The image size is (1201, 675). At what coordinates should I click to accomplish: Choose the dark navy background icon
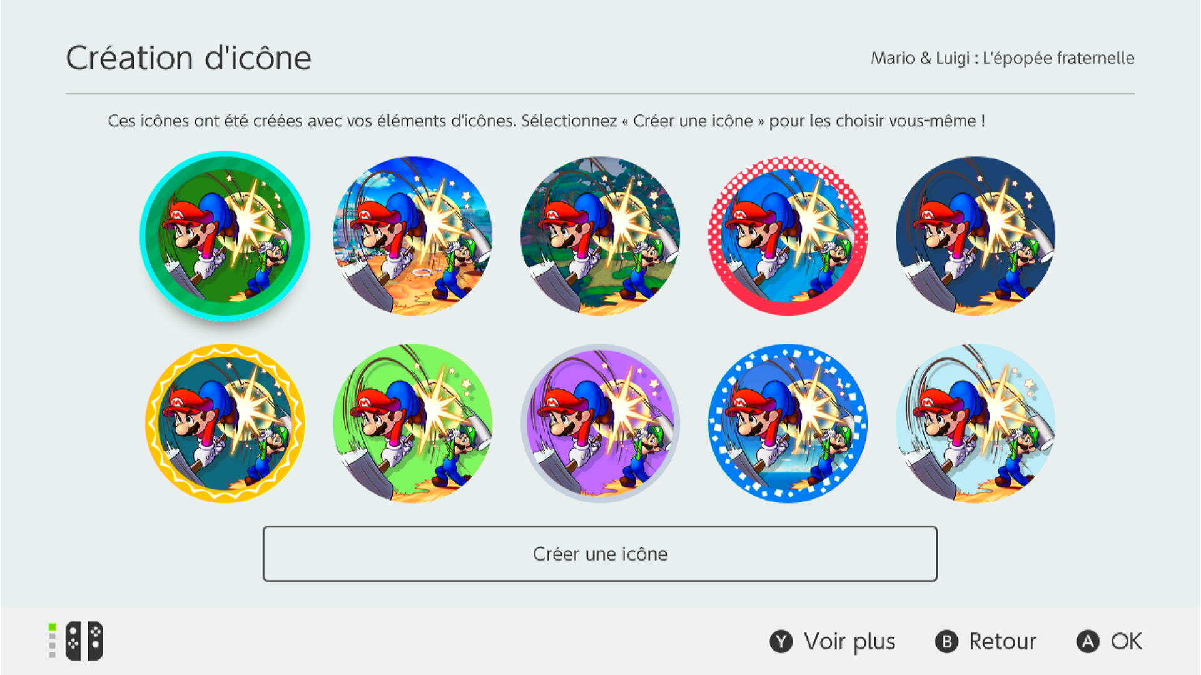975,236
